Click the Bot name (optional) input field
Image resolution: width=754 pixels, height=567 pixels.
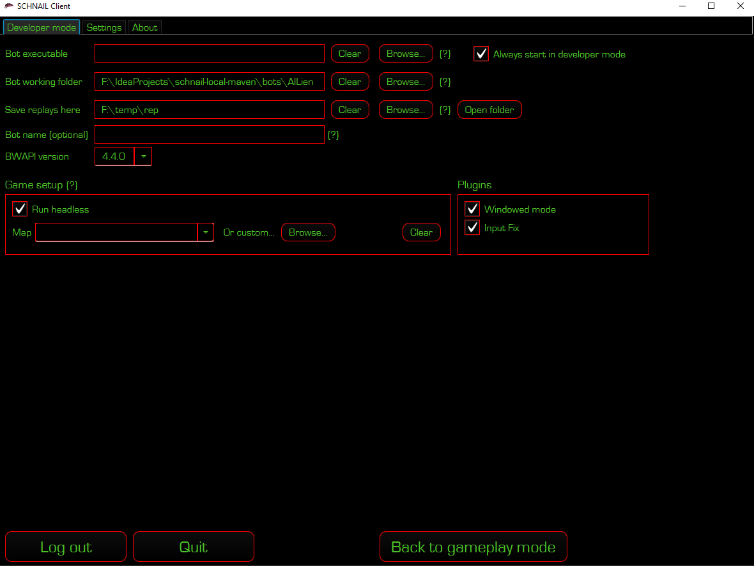click(209, 135)
